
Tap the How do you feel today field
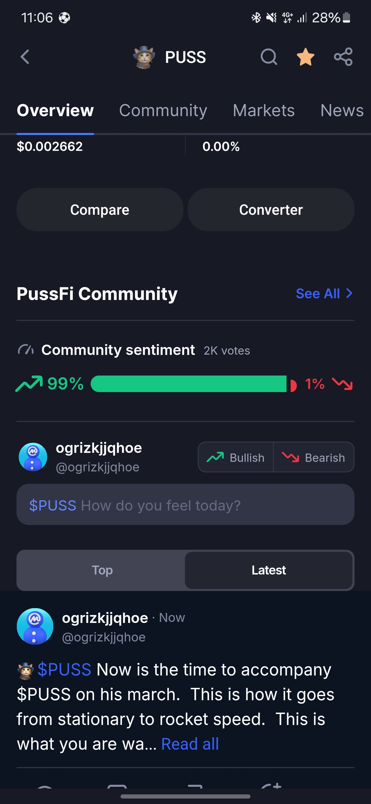(x=185, y=505)
